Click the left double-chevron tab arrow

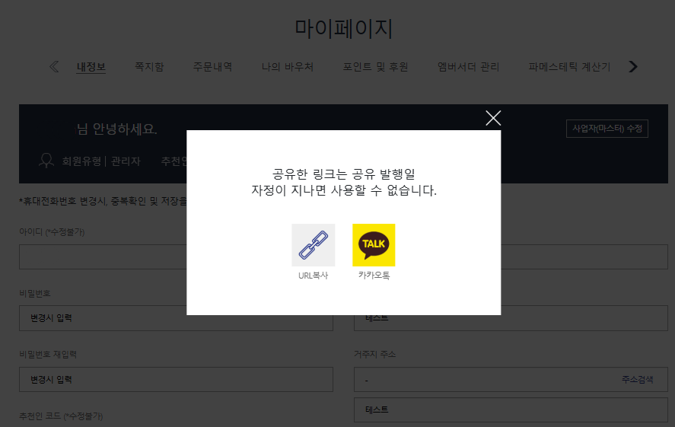click(54, 67)
